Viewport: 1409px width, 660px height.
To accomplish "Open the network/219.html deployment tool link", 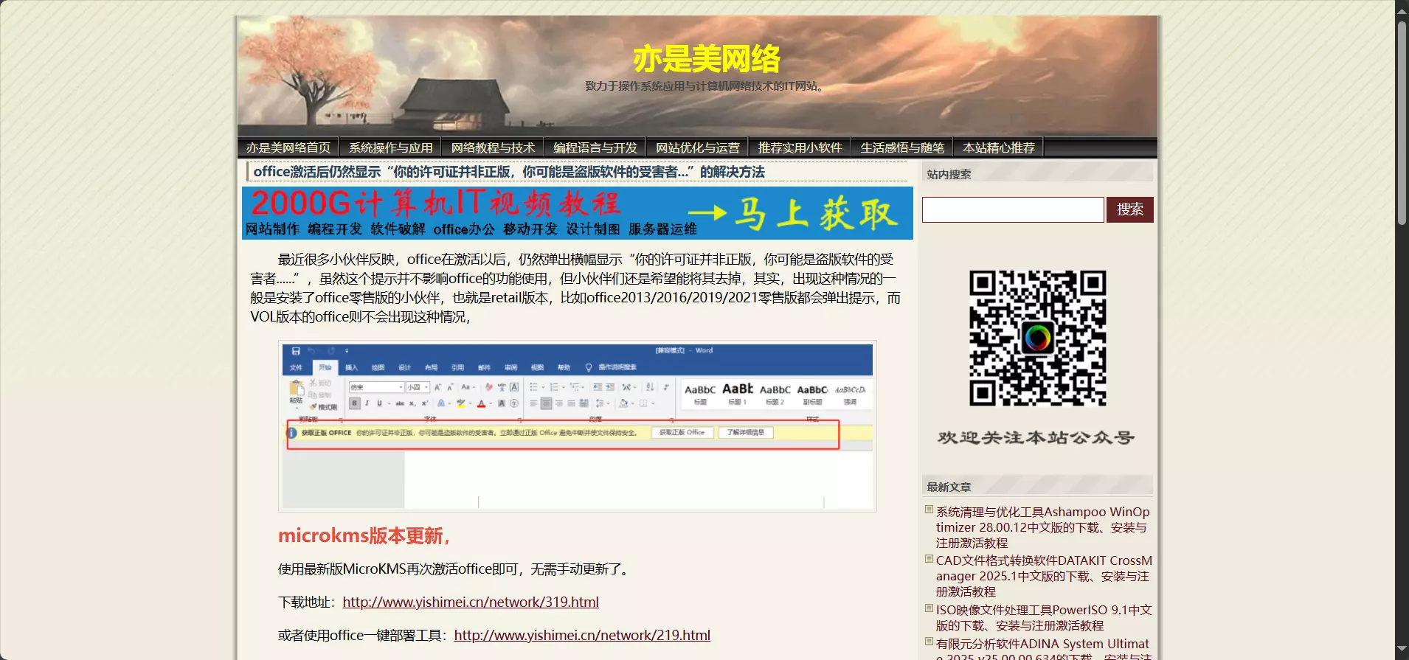I will (582, 635).
